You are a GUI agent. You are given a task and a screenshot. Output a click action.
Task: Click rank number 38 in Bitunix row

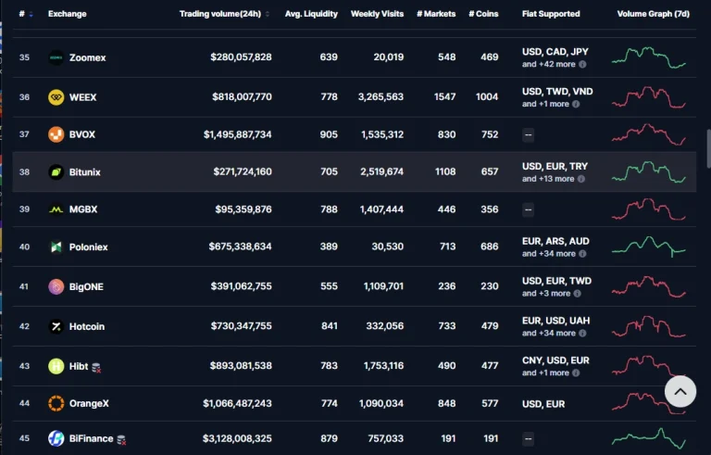tap(24, 172)
